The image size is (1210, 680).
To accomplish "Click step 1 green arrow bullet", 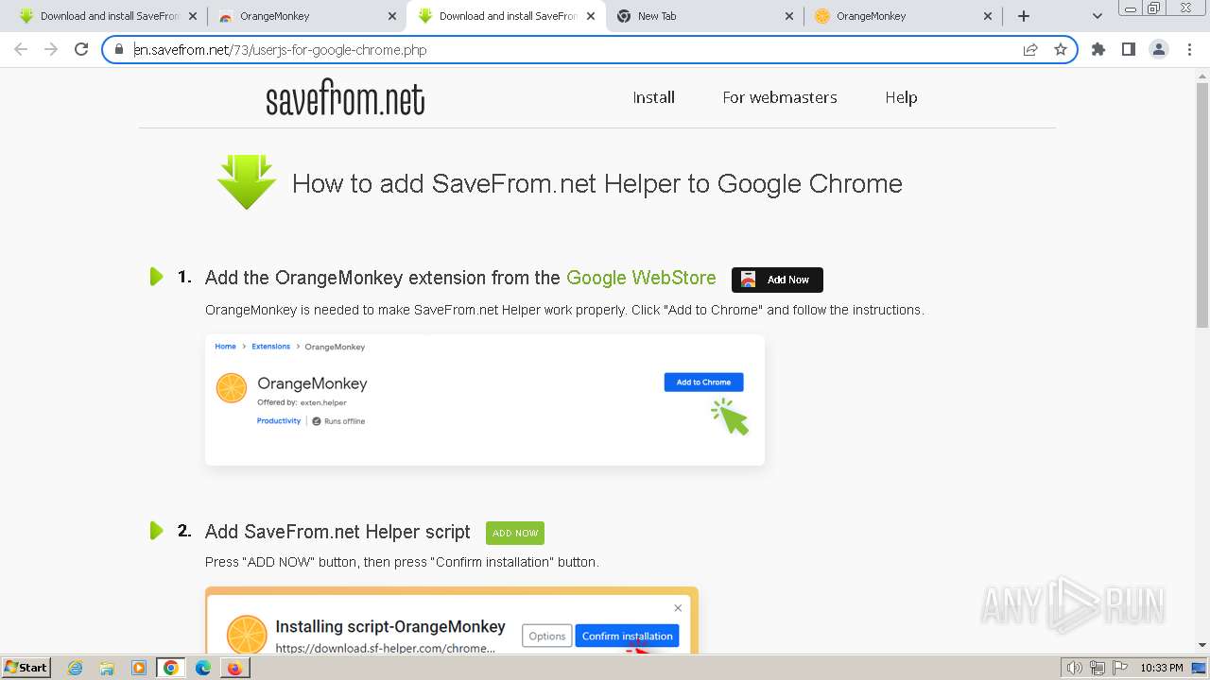I will tap(157, 277).
